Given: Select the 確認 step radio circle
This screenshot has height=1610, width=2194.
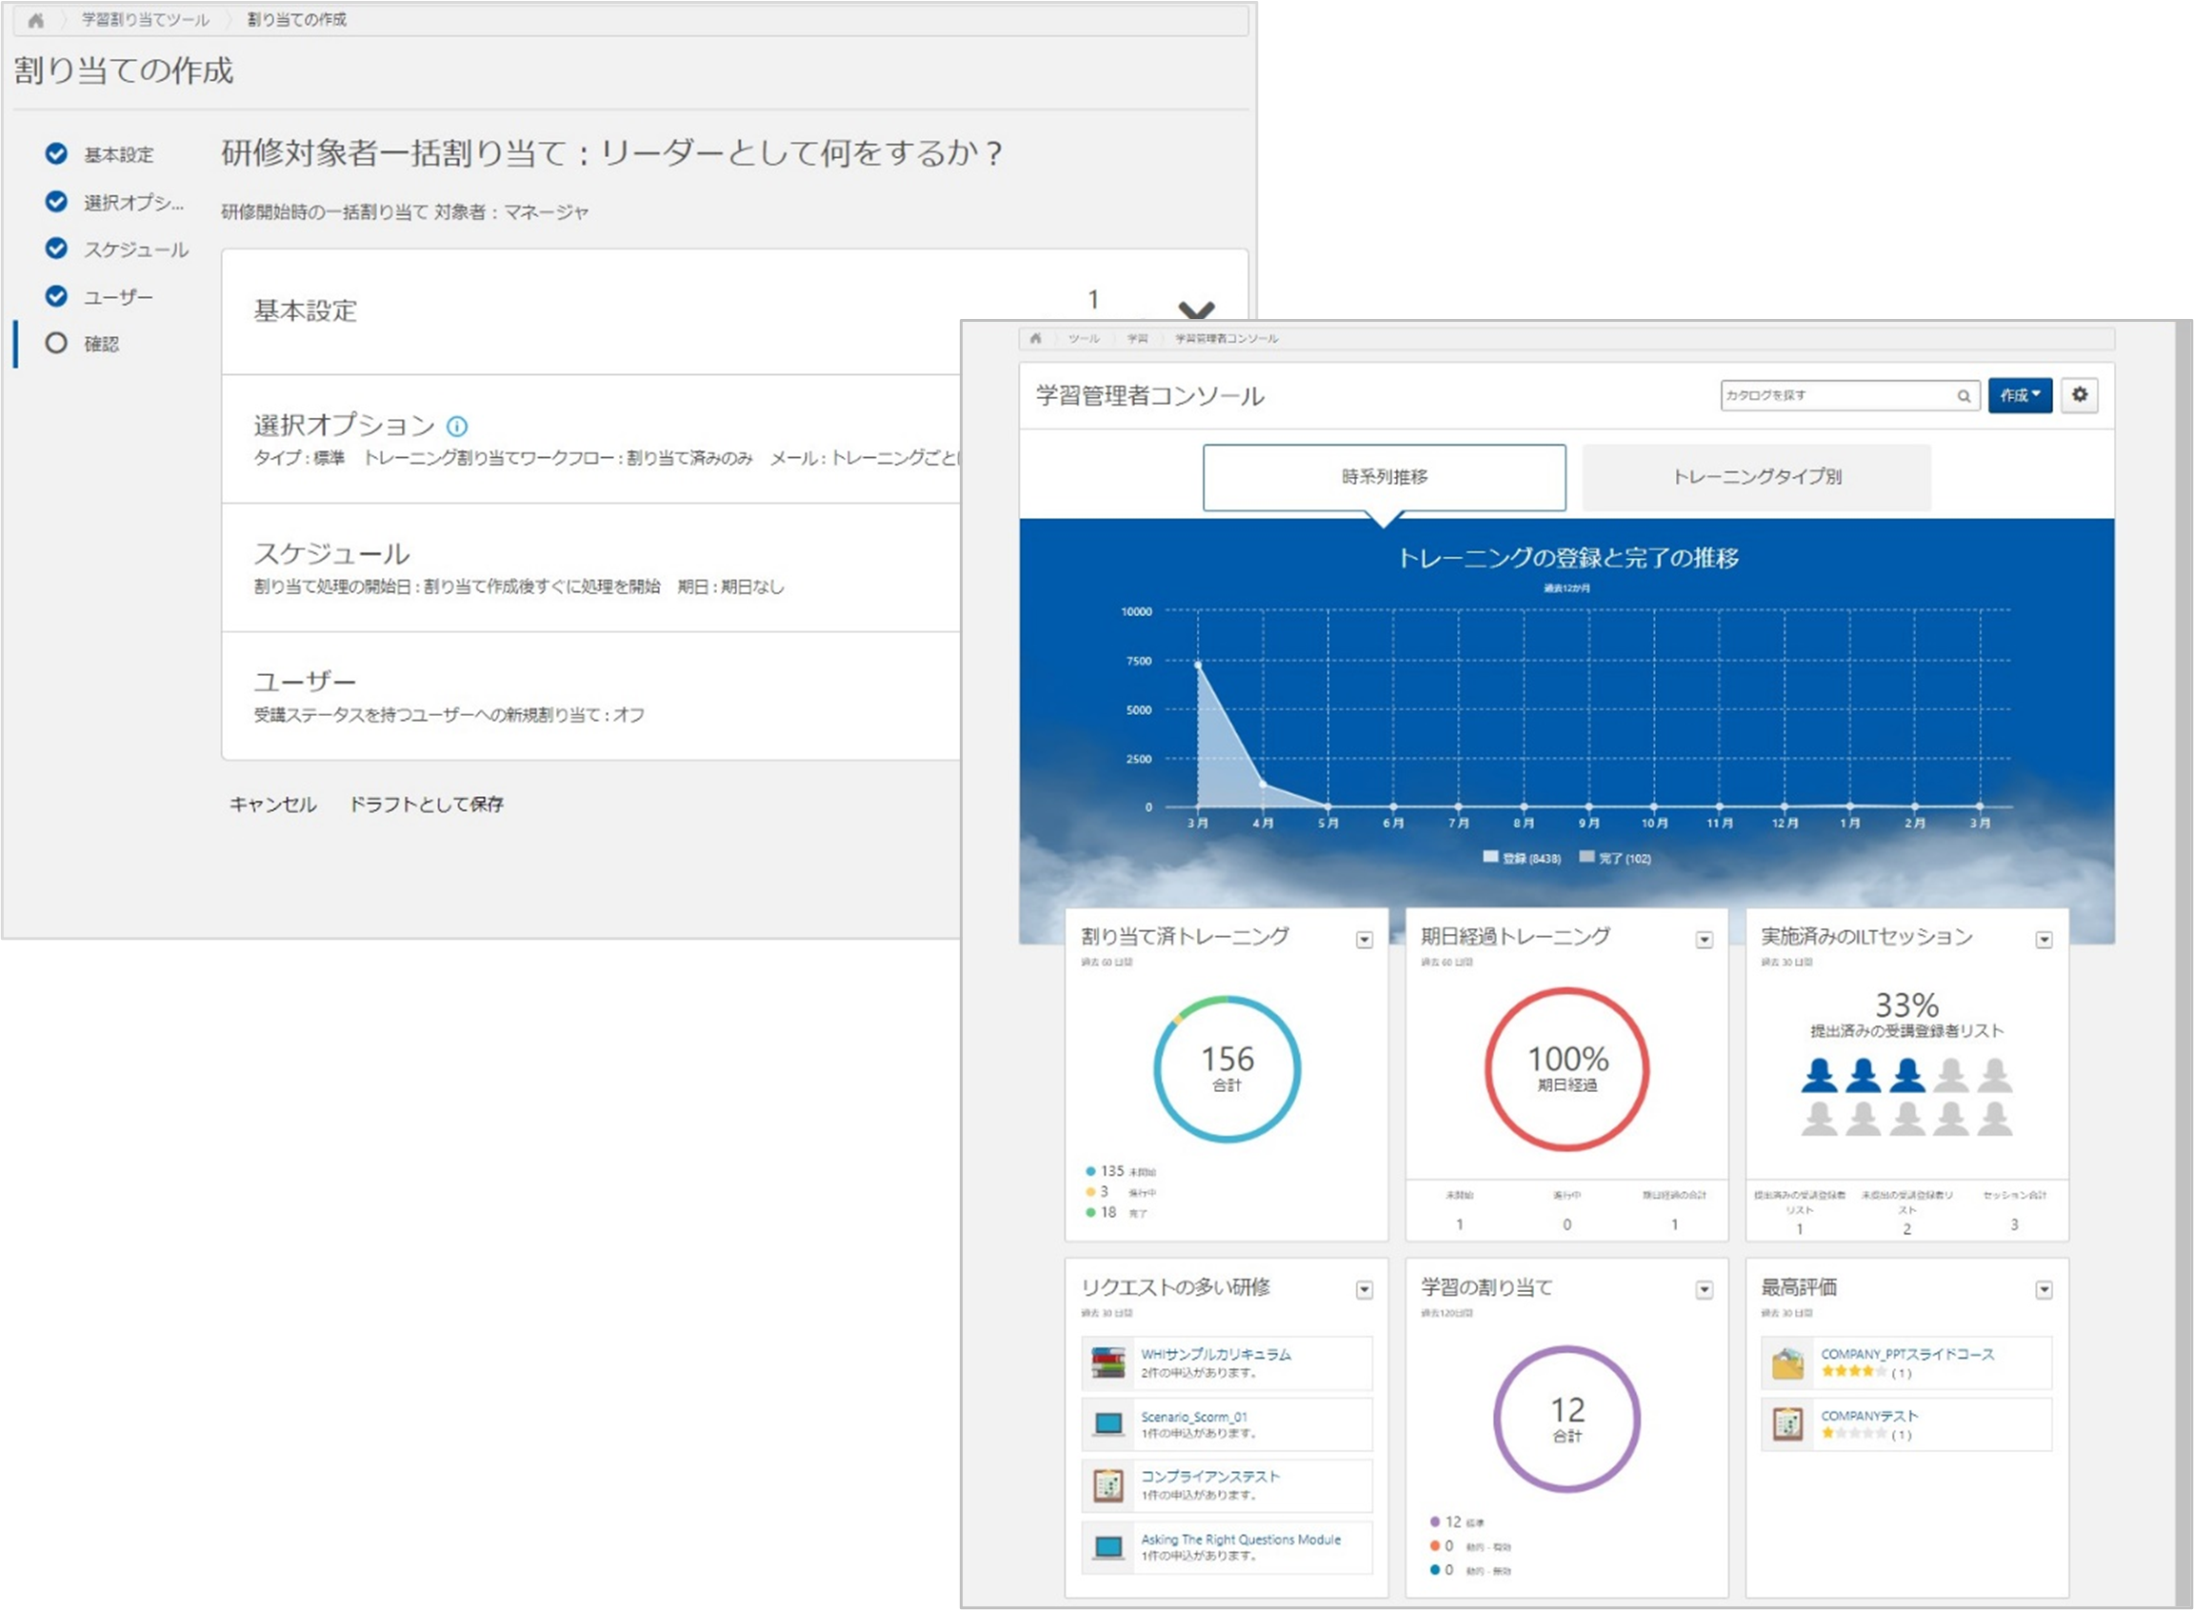Looking at the screenshot, I should coord(56,343).
